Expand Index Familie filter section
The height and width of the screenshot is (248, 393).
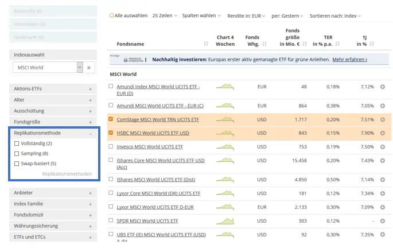pyautogui.click(x=53, y=204)
